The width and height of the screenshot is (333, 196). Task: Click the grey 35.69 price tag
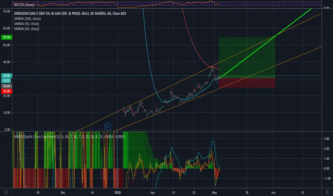[6, 86]
